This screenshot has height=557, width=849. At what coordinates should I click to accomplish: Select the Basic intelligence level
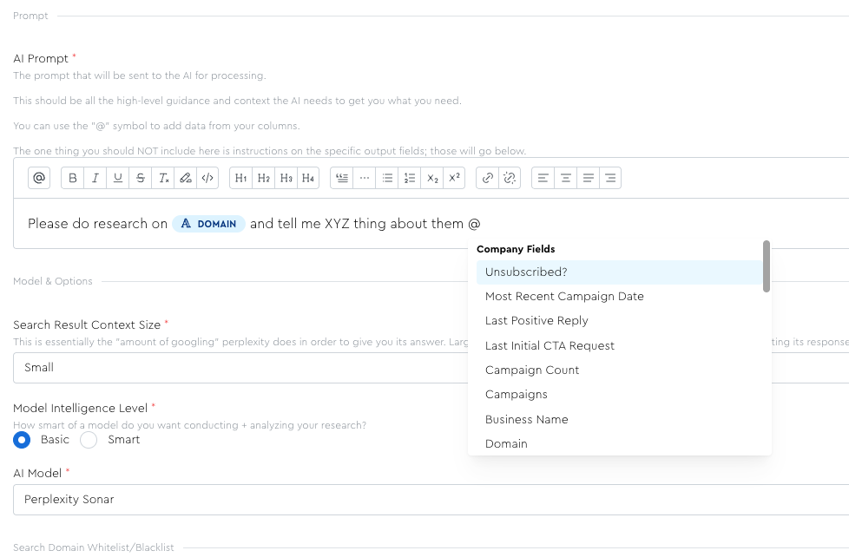pos(22,440)
